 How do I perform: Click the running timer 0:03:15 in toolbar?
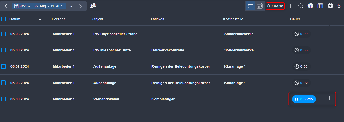tap(275, 6)
